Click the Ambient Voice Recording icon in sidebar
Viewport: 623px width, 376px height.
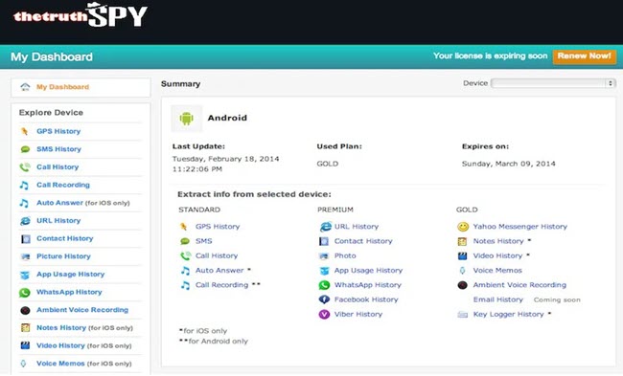[x=25, y=310]
